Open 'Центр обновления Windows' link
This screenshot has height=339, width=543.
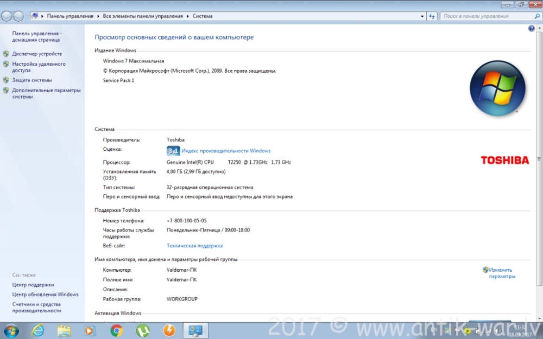click(46, 295)
